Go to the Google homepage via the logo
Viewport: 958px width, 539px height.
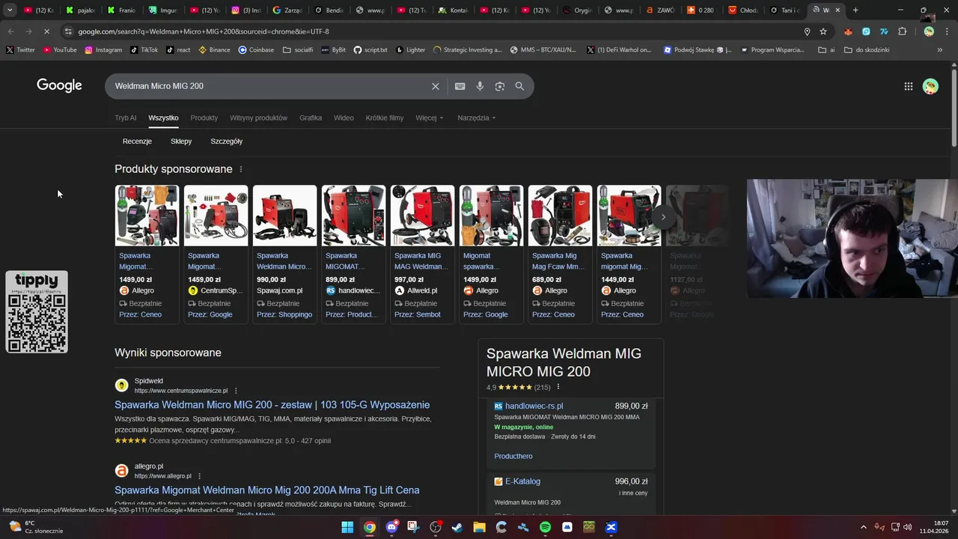click(59, 85)
